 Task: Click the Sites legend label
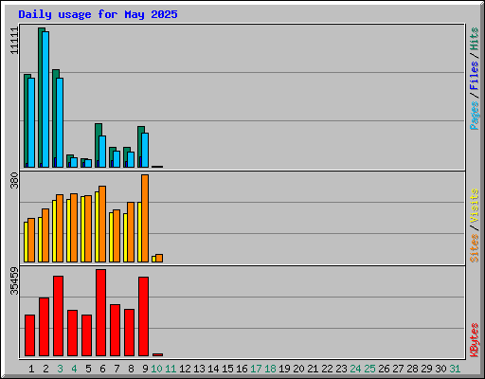click(474, 248)
